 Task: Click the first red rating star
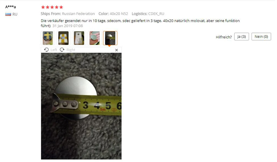pyautogui.click(x=43, y=7)
